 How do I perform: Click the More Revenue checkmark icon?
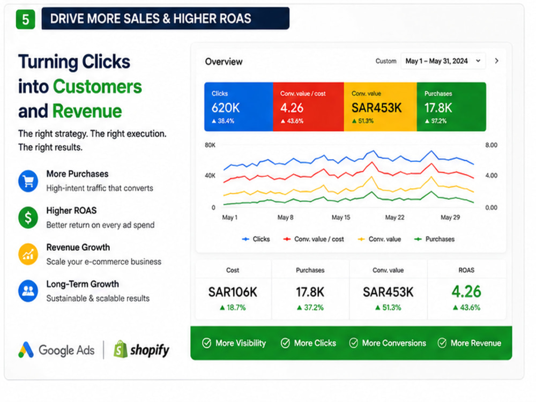click(x=442, y=343)
